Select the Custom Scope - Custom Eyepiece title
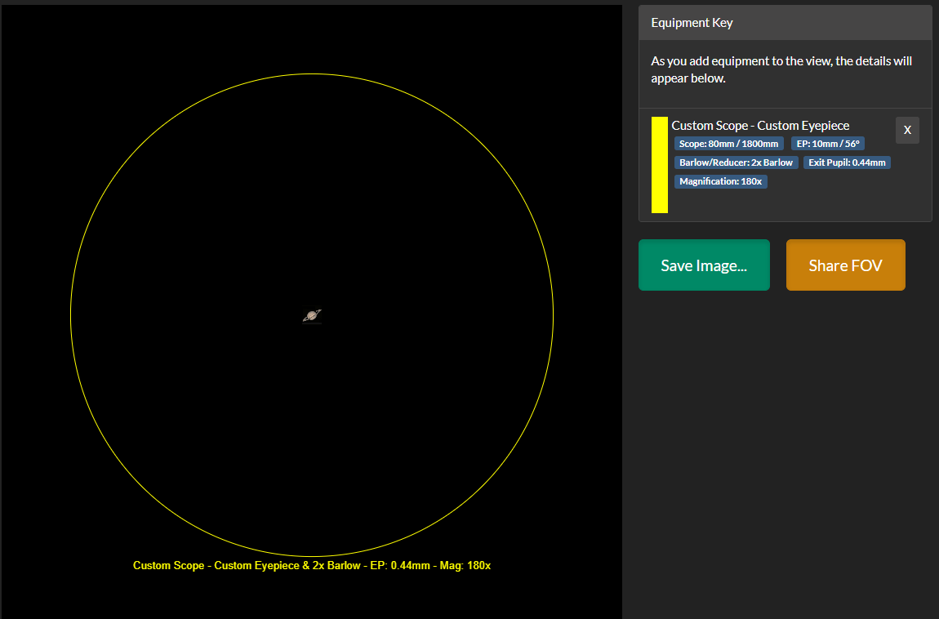Image resolution: width=939 pixels, height=619 pixels. [760, 125]
